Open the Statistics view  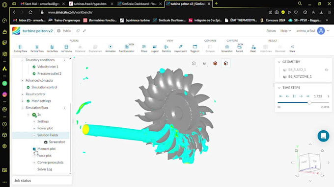(167, 48)
